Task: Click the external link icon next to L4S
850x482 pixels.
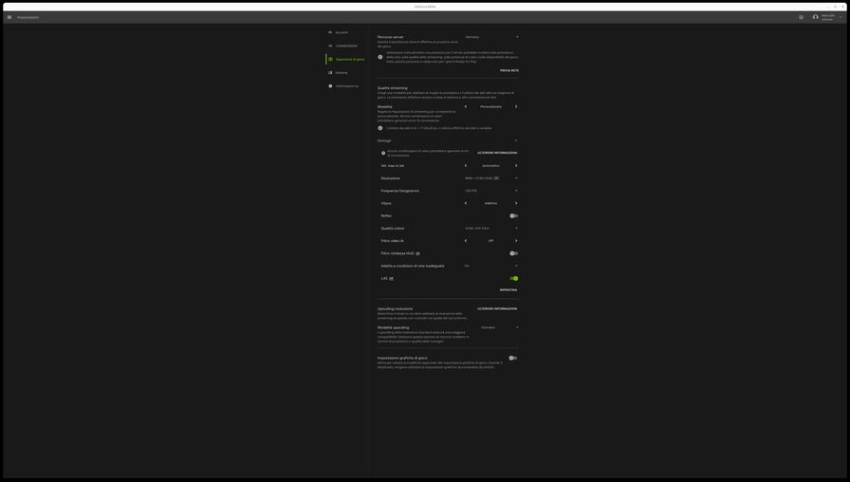Action: pyautogui.click(x=391, y=279)
